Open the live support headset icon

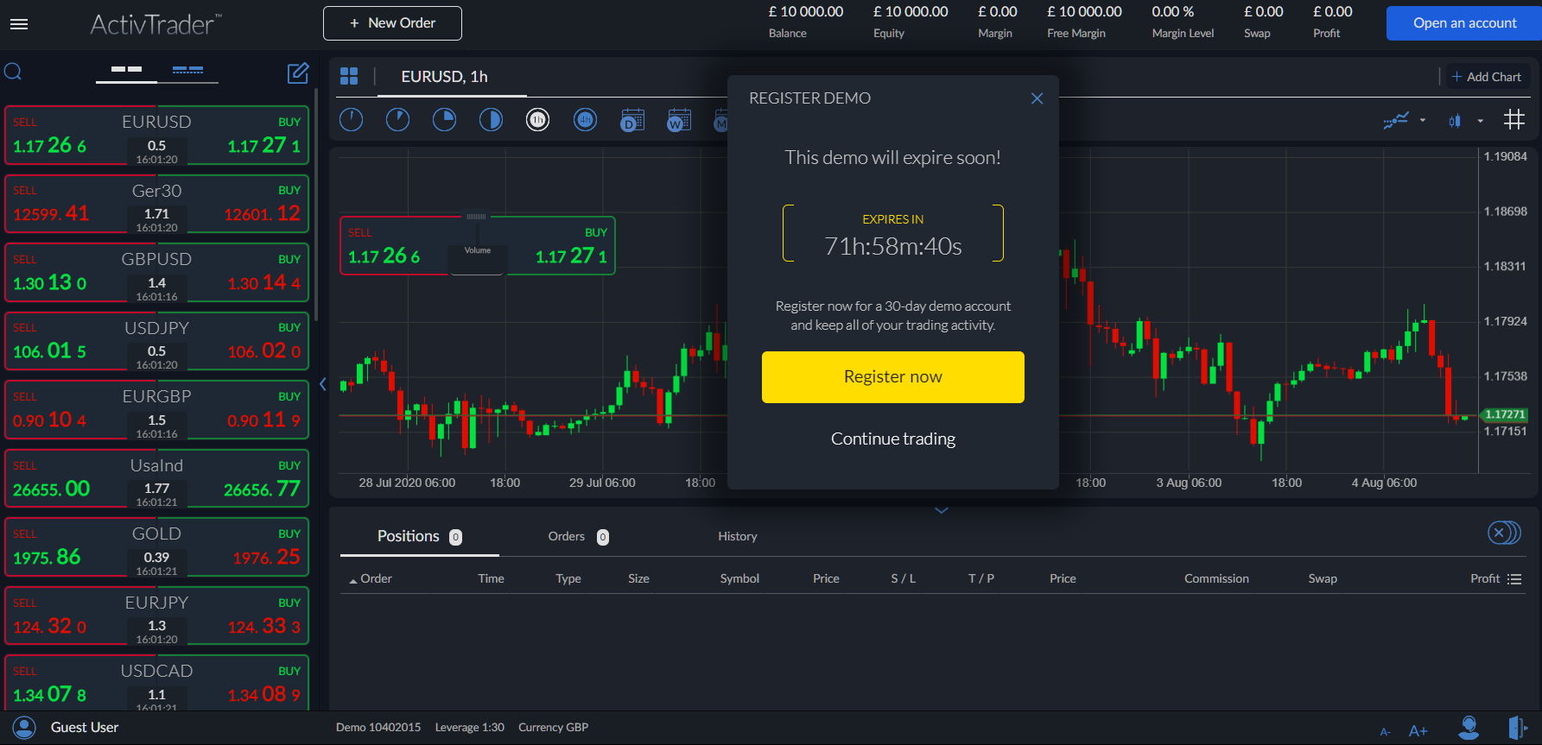pos(1469,728)
